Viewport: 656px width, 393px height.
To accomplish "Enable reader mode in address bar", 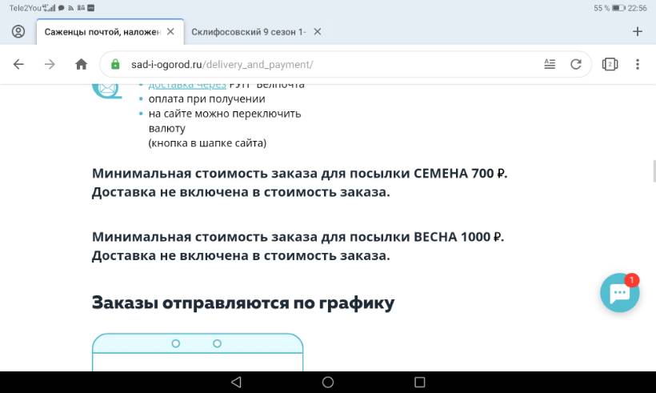I will coord(550,64).
